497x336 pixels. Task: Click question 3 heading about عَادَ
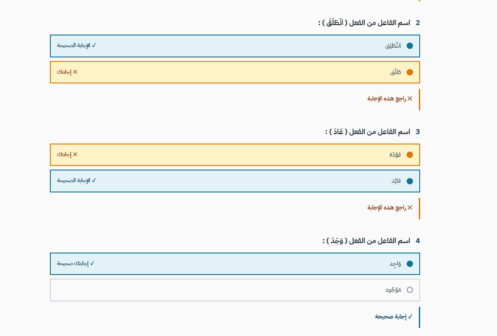pos(373,131)
